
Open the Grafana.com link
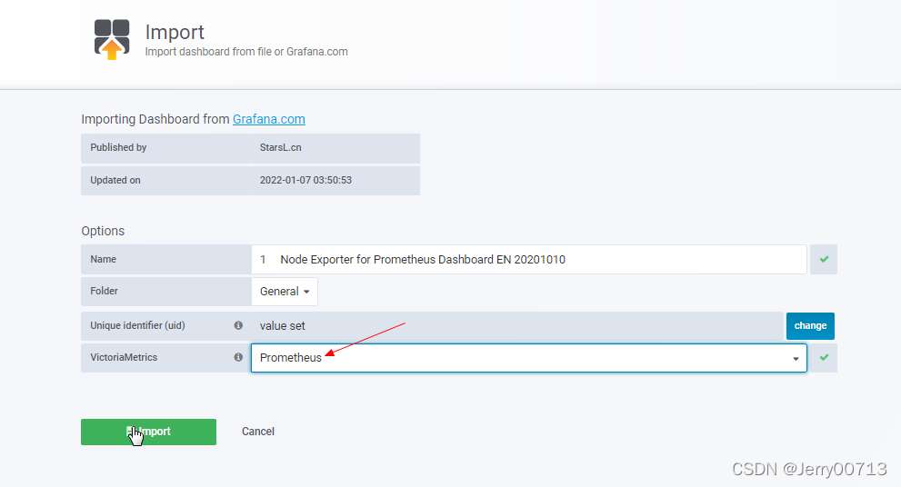point(268,119)
